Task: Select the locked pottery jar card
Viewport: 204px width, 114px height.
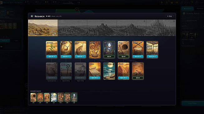Action: (x=52, y=71)
